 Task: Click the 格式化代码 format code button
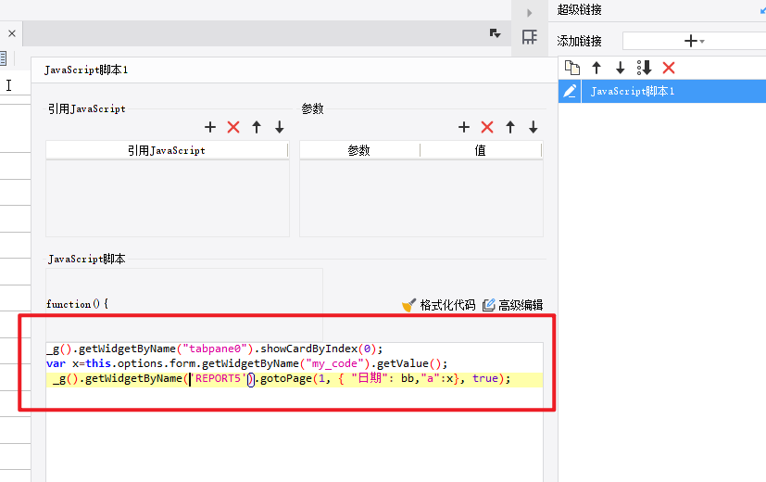click(x=438, y=305)
